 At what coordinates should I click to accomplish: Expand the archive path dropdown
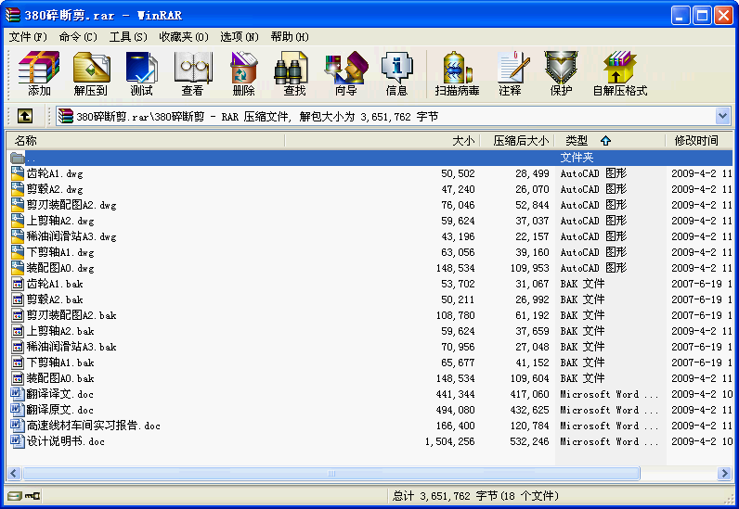[723, 116]
